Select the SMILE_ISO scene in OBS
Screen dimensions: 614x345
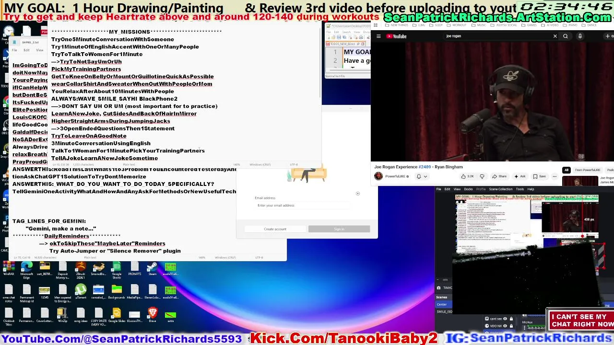(444, 312)
